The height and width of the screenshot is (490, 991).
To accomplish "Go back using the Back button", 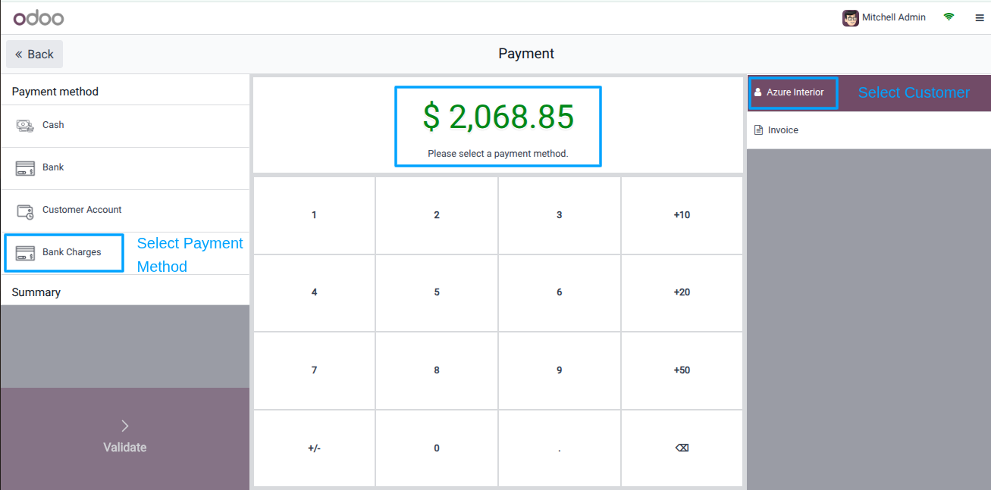I will click(x=34, y=55).
